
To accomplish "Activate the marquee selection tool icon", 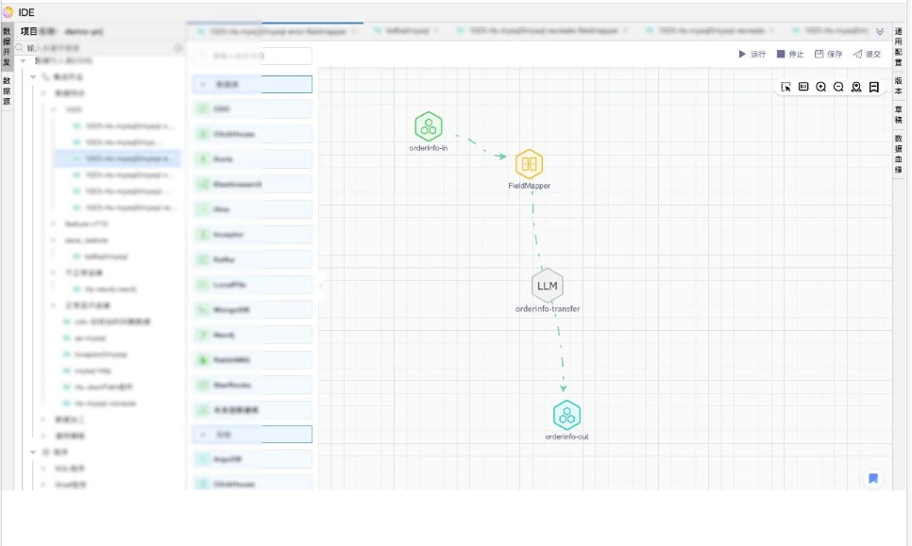I will pyautogui.click(x=785, y=87).
